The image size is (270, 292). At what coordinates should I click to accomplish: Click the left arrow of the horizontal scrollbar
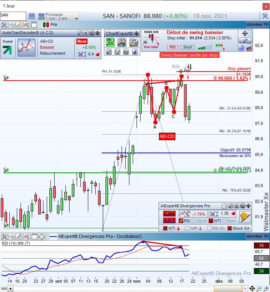click(x=10, y=289)
